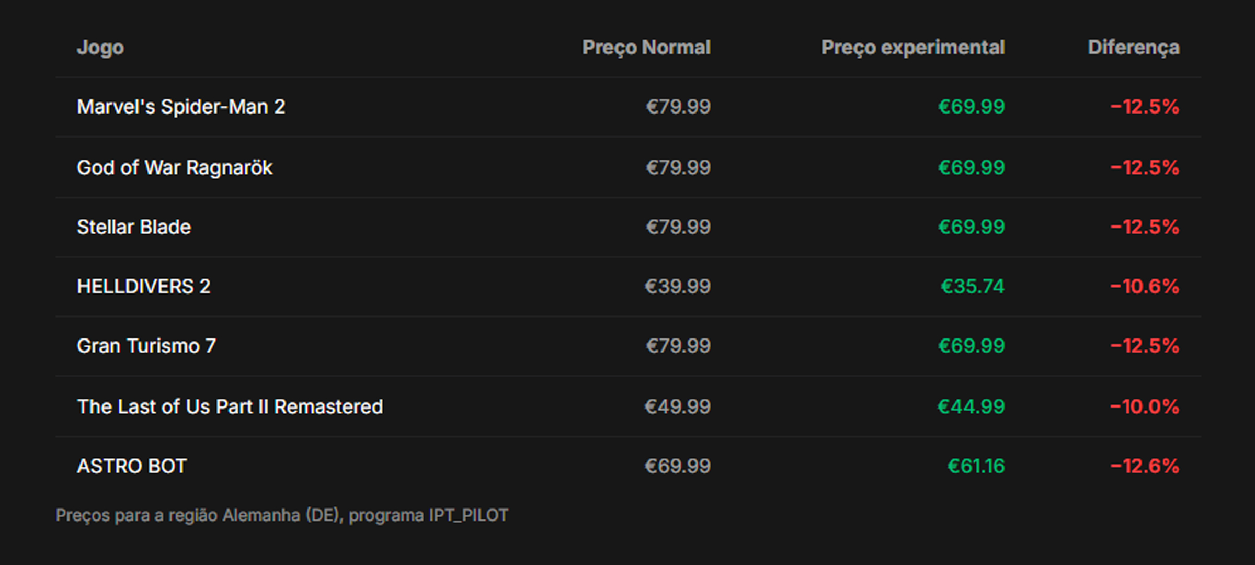1255x565 pixels.
Task: Click the God of War Ragnarök title
Action: point(175,168)
